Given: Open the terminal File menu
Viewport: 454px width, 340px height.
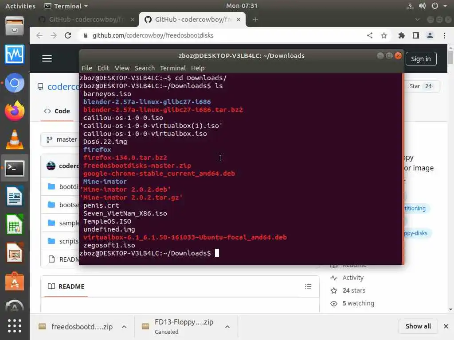Looking at the screenshot, I should [86, 68].
